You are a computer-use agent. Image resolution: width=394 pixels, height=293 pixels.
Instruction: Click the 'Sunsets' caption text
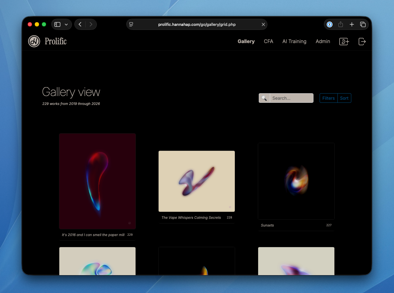267,225
